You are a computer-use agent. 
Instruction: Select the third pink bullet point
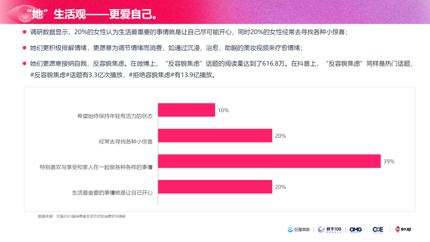click(x=24, y=64)
